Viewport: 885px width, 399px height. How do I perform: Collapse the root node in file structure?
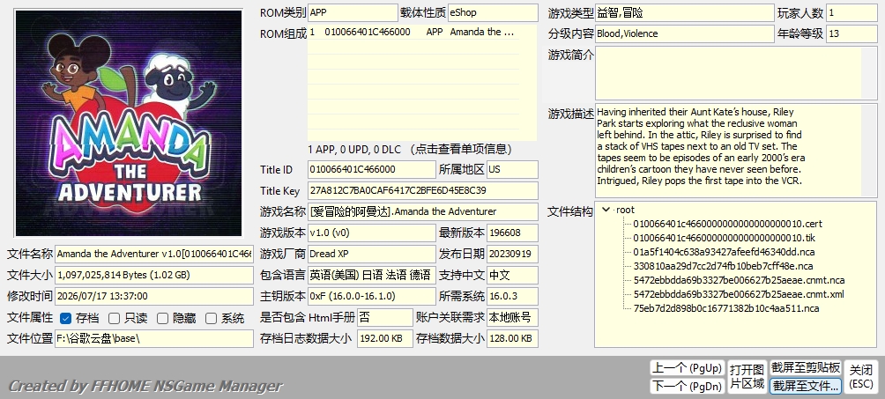[606, 210]
